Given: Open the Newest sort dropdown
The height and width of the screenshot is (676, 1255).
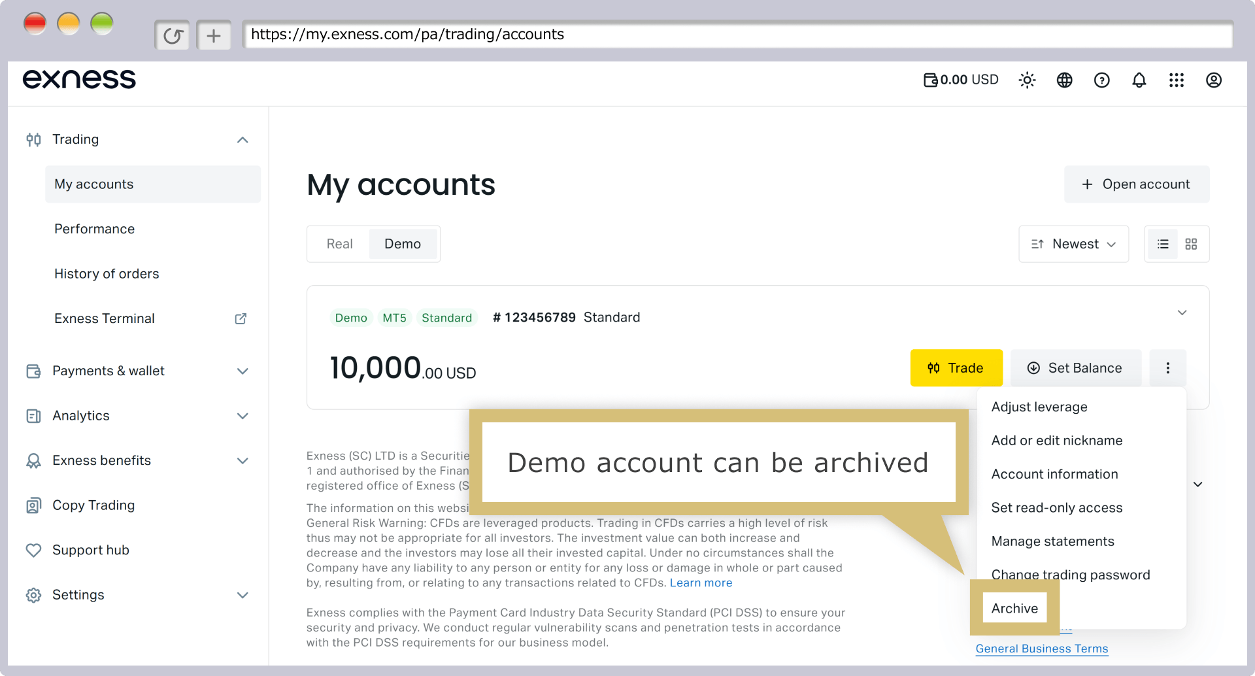Looking at the screenshot, I should (x=1073, y=244).
